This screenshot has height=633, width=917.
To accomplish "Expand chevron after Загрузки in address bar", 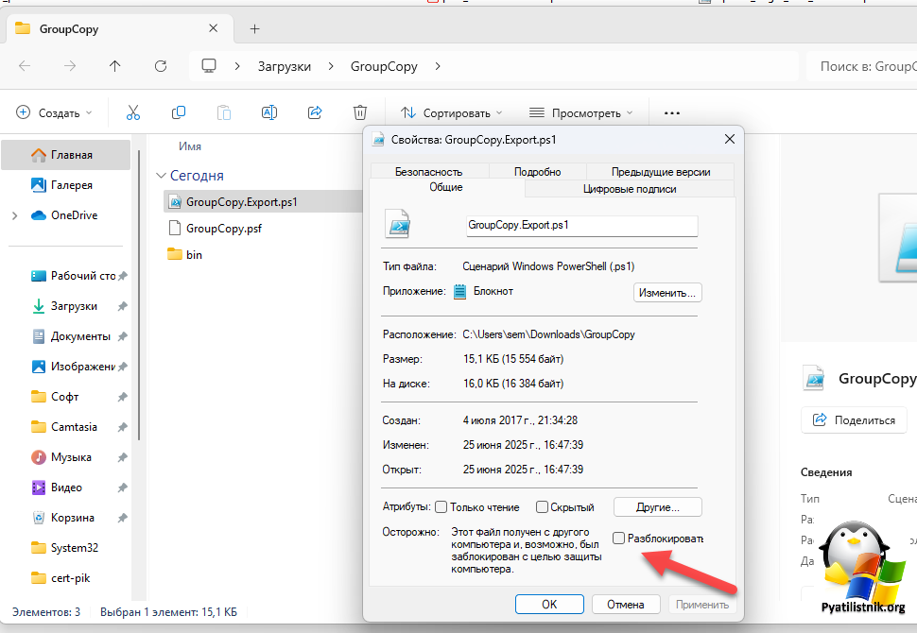I will 331,66.
